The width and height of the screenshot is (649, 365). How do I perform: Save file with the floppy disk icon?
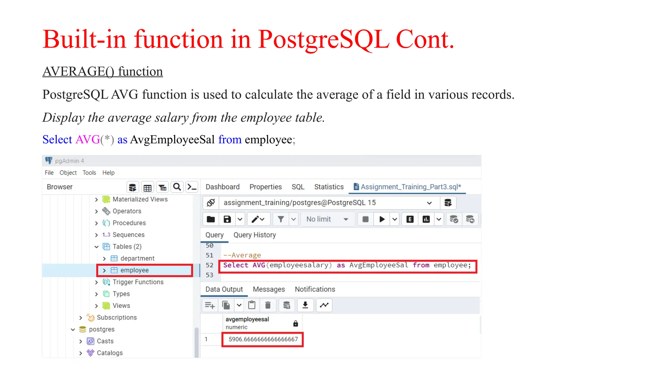tap(227, 219)
